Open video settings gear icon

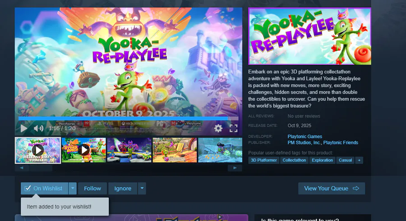point(218,128)
